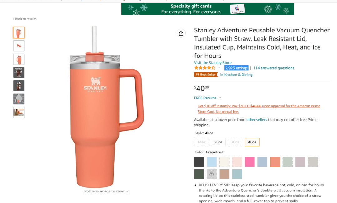
Task: Select the 40oz style option
Action: (252, 142)
